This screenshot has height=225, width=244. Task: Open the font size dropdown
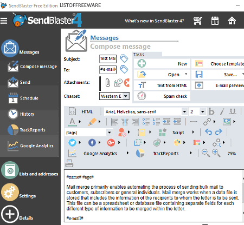202,112
